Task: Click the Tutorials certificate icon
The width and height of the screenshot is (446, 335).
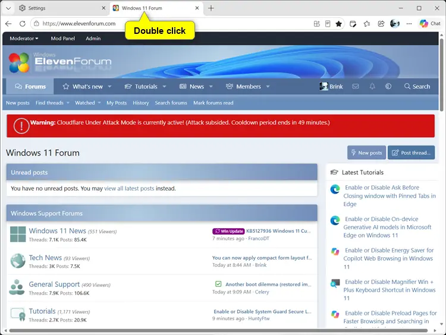Action: (x=18, y=314)
